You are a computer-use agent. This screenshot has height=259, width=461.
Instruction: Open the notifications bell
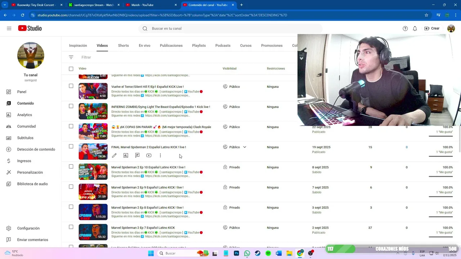[x=415, y=28]
